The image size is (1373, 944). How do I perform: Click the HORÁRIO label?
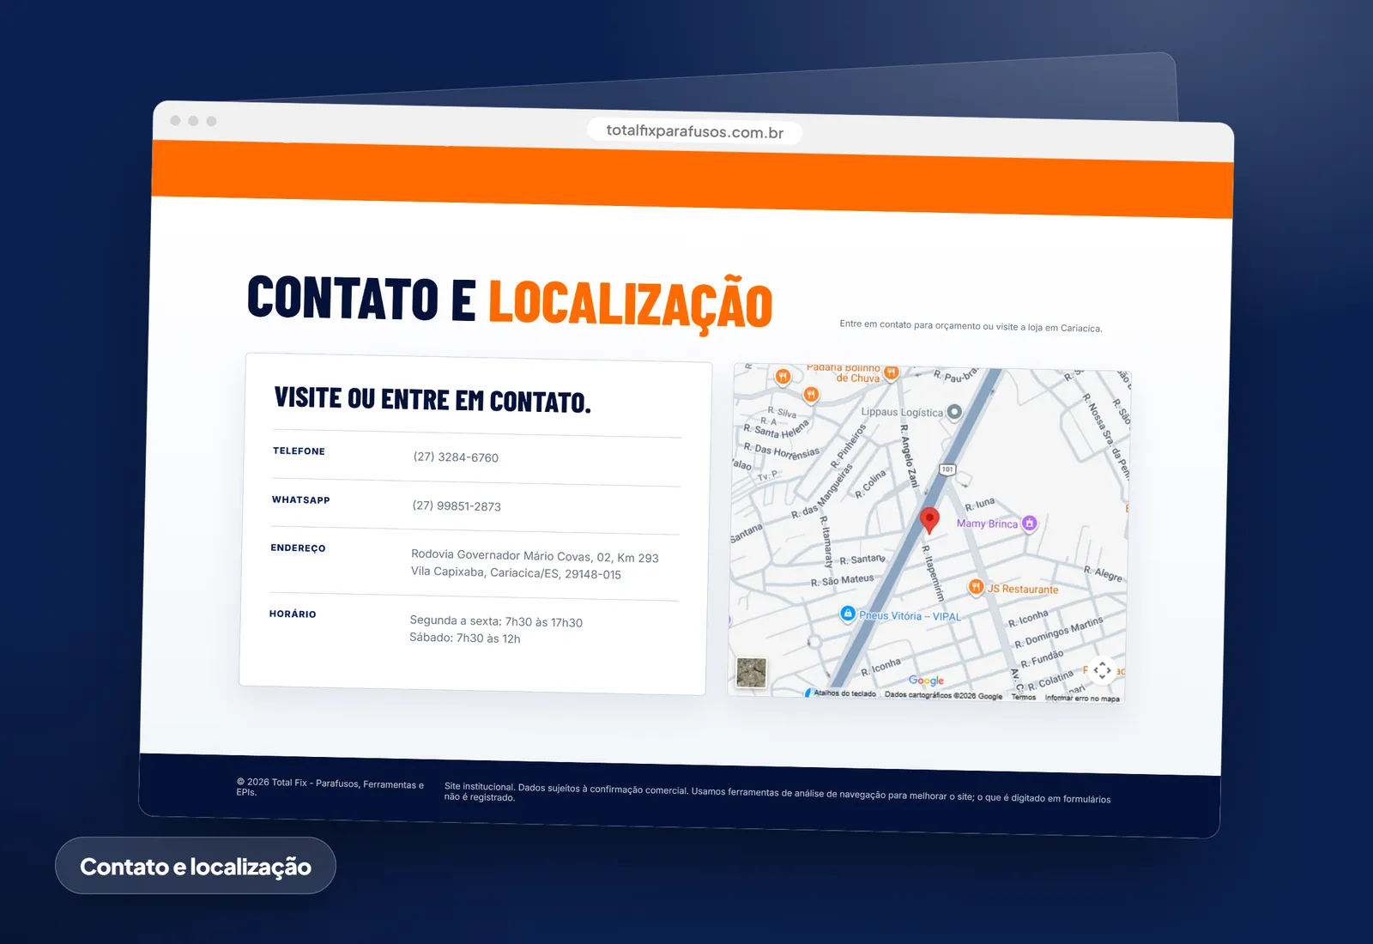point(293,614)
